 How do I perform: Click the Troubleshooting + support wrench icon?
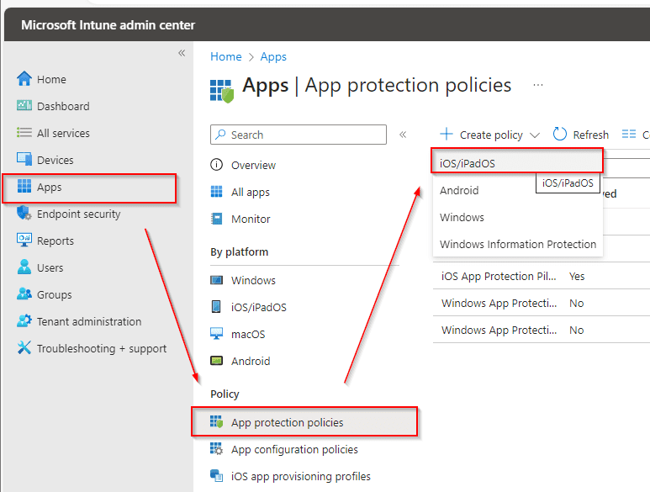(24, 348)
